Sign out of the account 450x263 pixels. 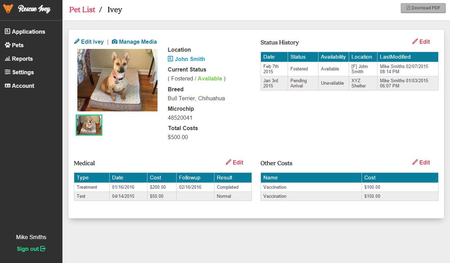(x=31, y=249)
